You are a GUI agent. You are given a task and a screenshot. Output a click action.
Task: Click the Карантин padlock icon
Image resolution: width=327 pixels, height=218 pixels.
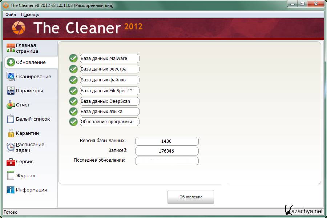pos(11,133)
